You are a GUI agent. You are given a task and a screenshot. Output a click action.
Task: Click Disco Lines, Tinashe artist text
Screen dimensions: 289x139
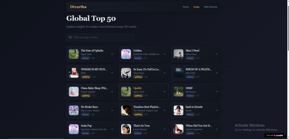90,111
